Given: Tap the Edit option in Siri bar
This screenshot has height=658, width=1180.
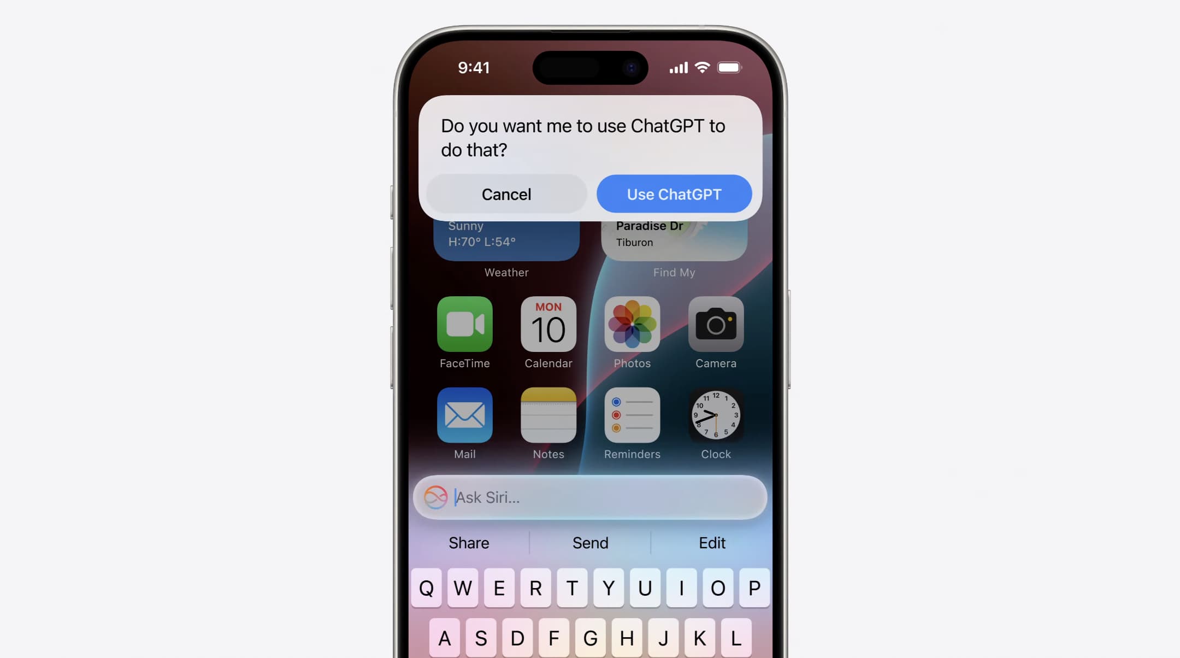Looking at the screenshot, I should [712, 543].
